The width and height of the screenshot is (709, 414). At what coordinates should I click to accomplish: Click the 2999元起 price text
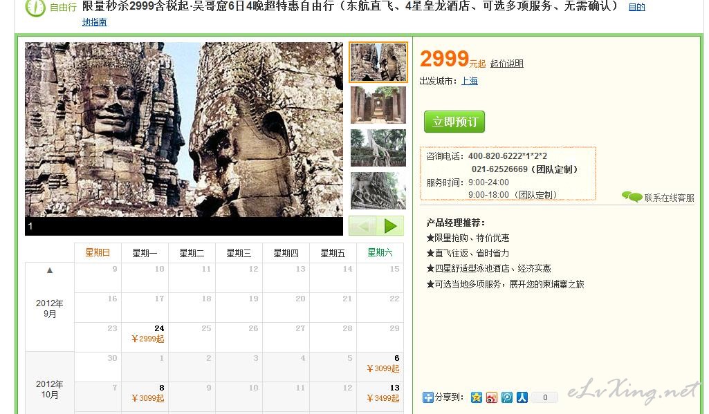point(452,59)
